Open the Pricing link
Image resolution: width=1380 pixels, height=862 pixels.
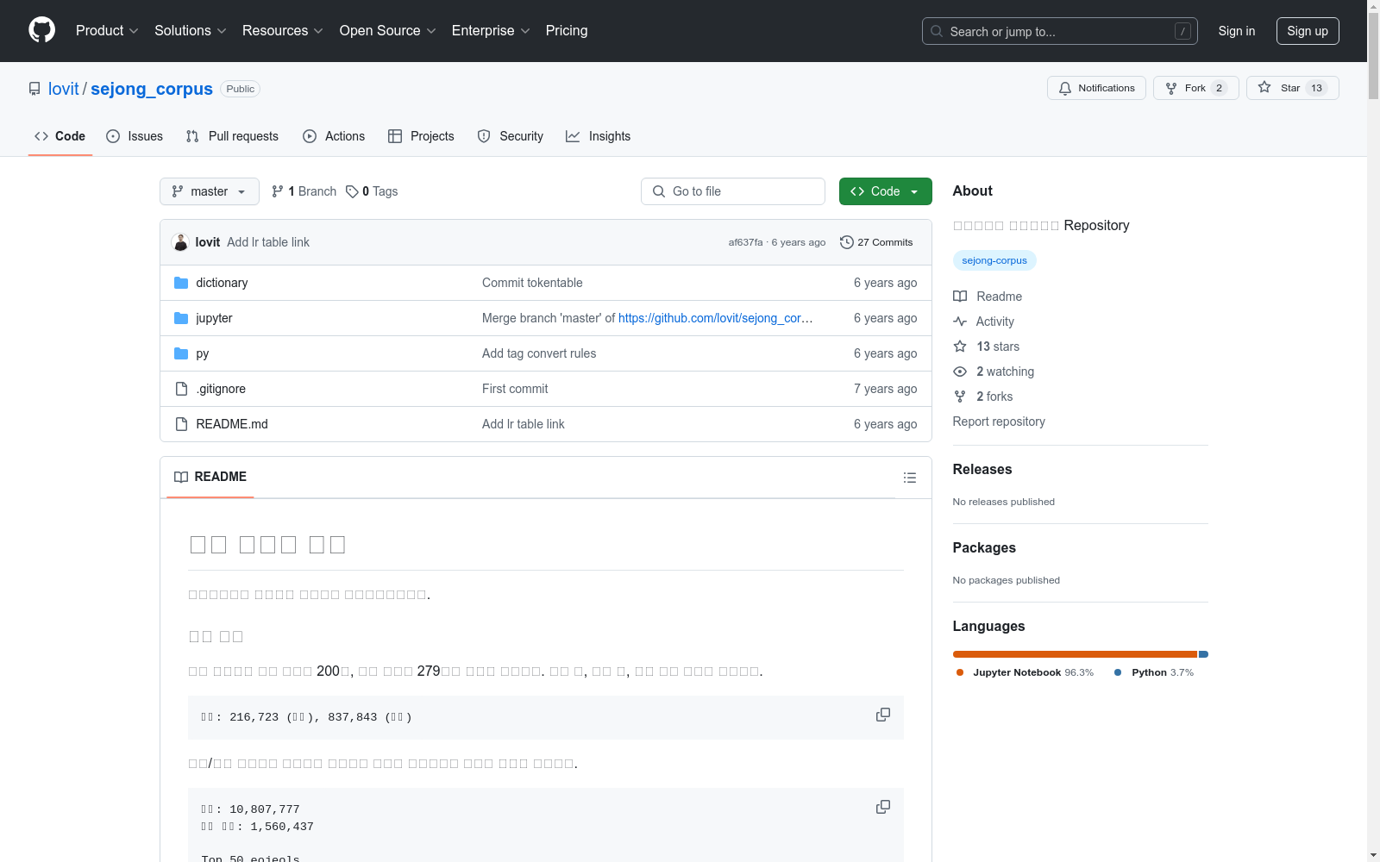(567, 30)
